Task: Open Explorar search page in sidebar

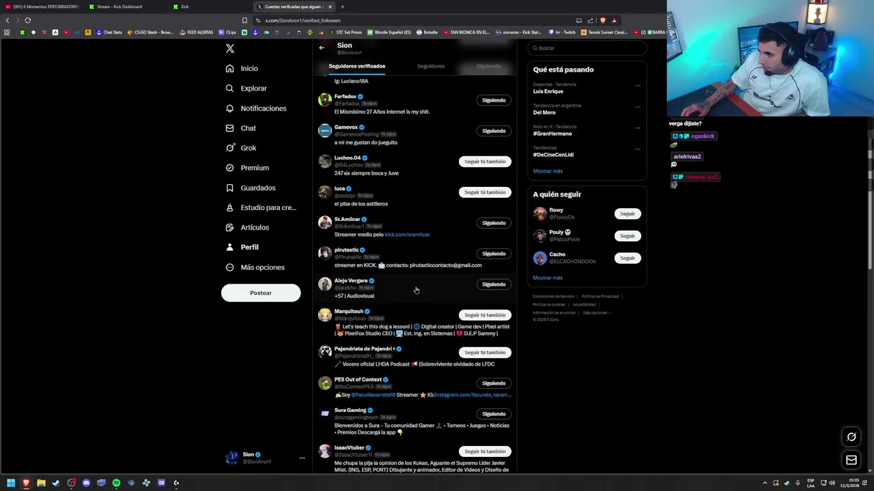Action: click(x=246, y=88)
